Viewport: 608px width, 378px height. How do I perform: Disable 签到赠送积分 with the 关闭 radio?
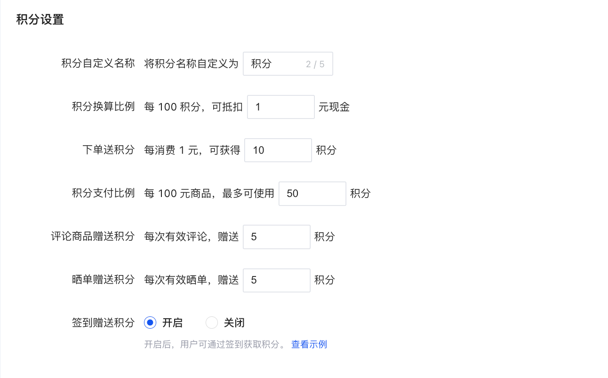(212, 323)
